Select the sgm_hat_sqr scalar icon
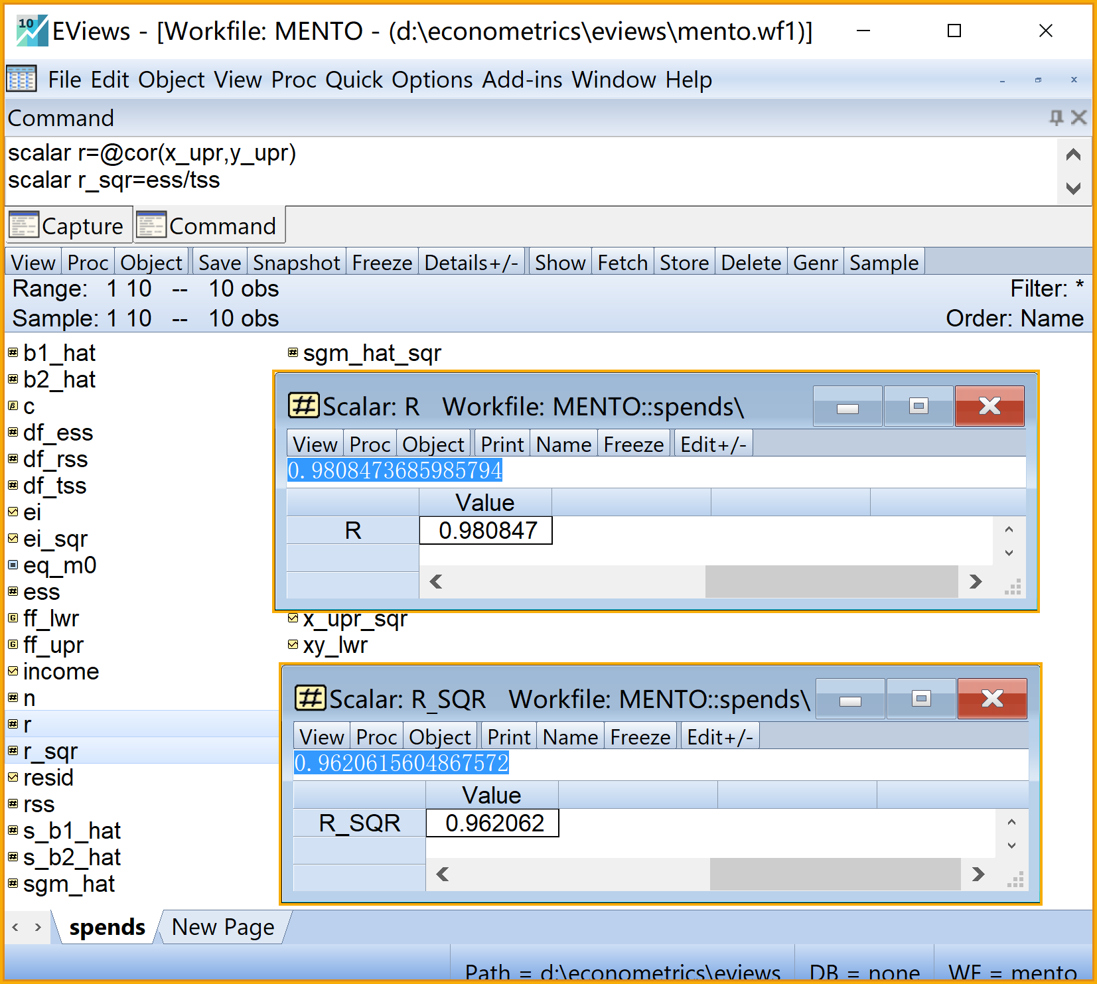 pos(293,353)
